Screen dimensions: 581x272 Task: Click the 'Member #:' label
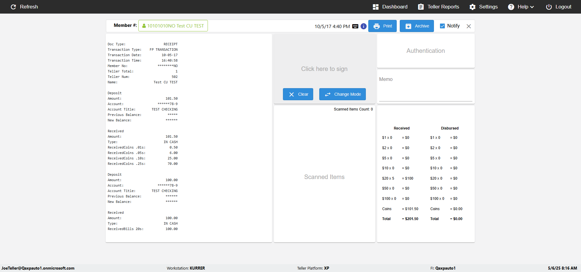click(125, 25)
